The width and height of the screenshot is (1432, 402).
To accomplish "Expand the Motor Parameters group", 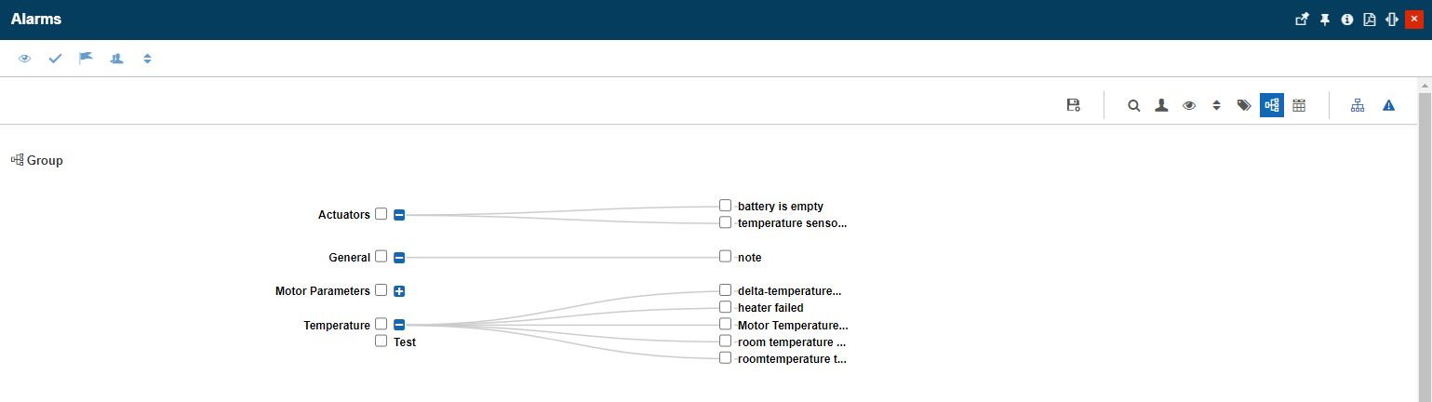I will point(399,291).
